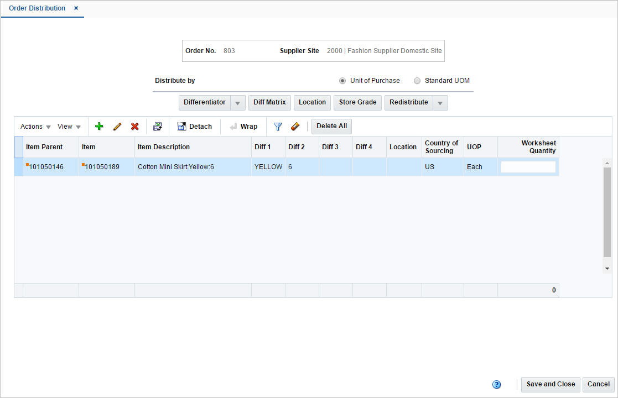
Task: Select the Unit of Purchase radio button
Action: click(x=342, y=81)
